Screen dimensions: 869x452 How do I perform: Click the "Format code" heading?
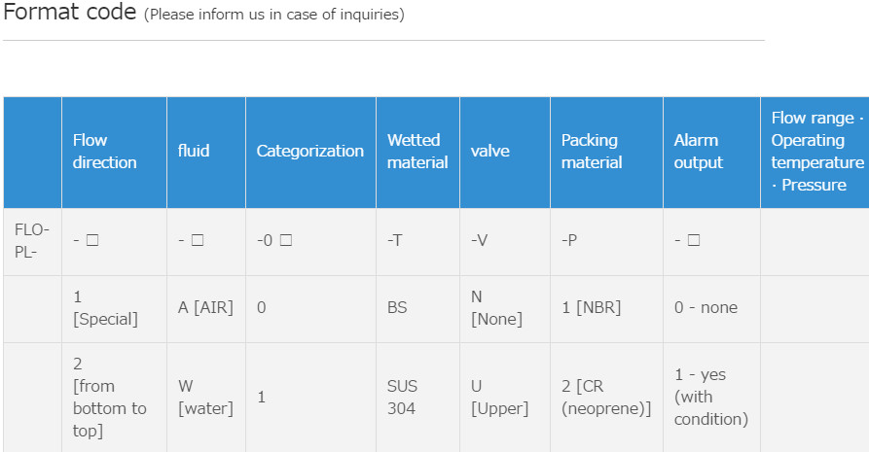(x=68, y=14)
